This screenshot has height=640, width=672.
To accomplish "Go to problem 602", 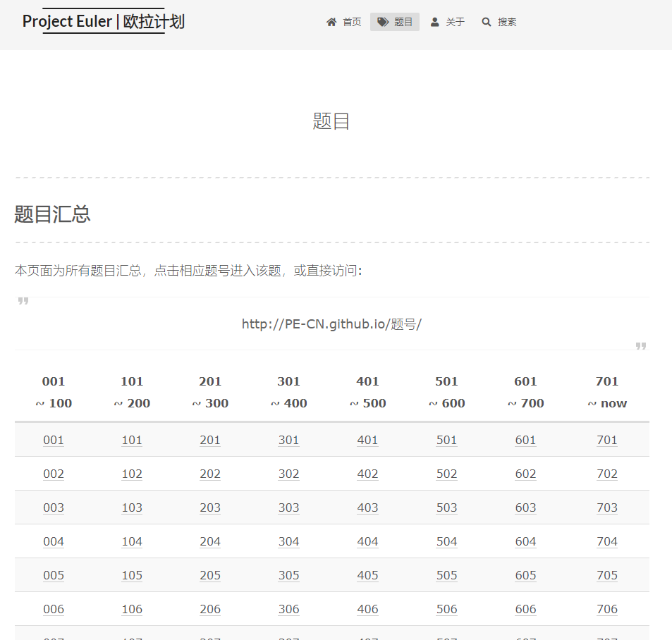I will (x=525, y=474).
